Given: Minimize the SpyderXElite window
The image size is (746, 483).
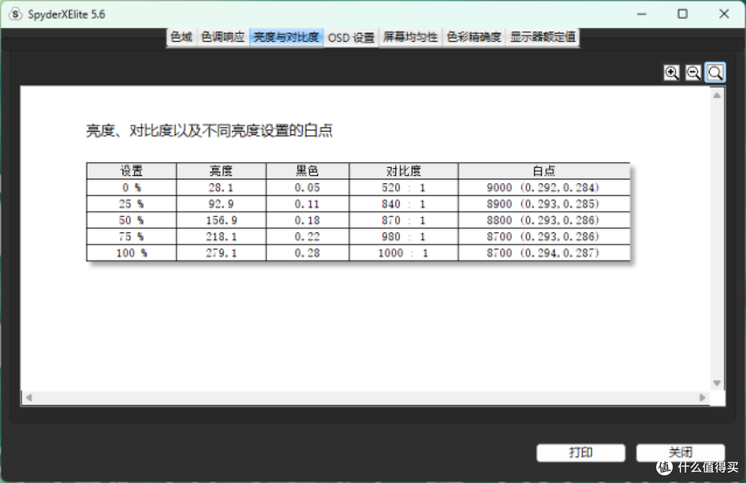Looking at the screenshot, I should click(x=642, y=15).
